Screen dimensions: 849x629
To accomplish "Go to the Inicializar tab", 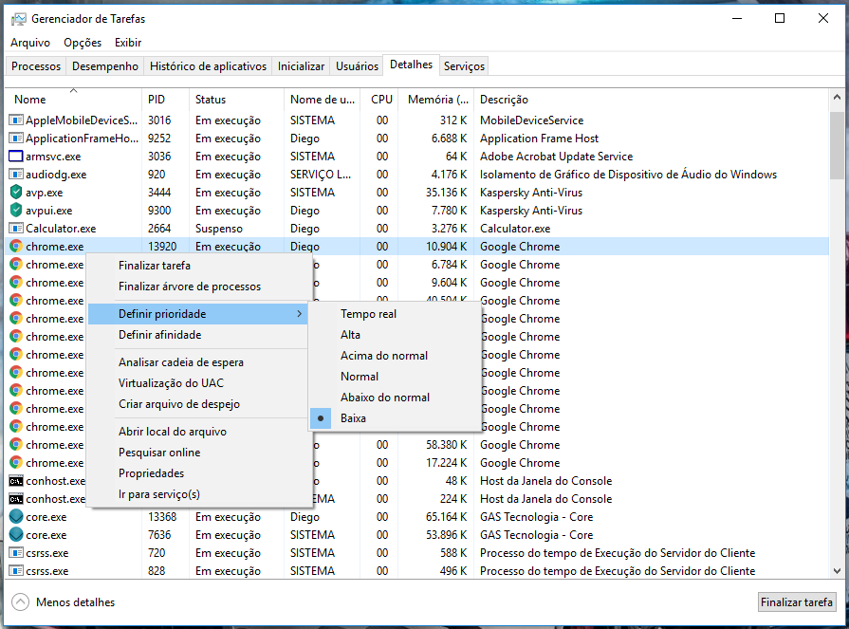I will click(x=301, y=66).
